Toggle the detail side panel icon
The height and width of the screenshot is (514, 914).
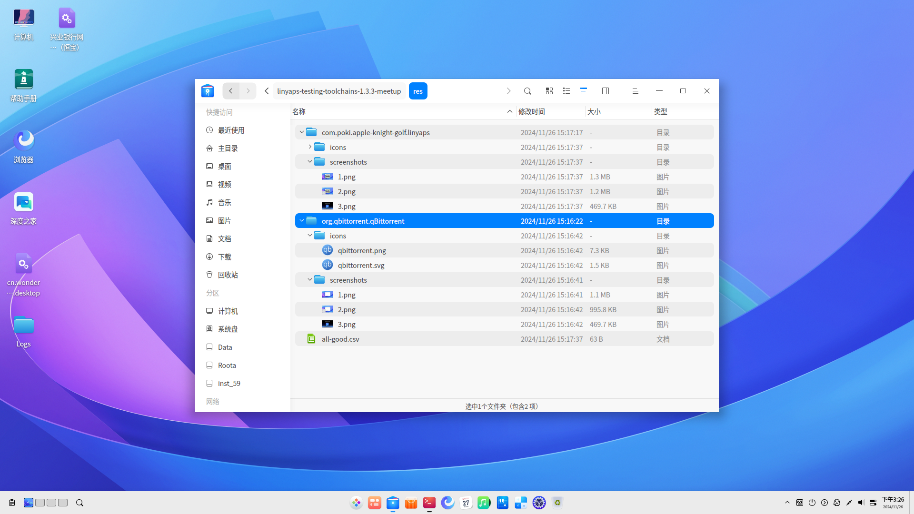(606, 91)
